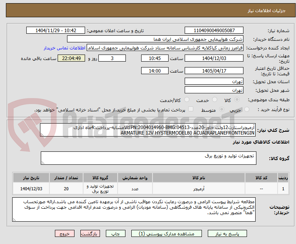This screenshot has width=296, height=244.
Task: Click the شماره نیاز field 1104090049005087
Action: 214,31
